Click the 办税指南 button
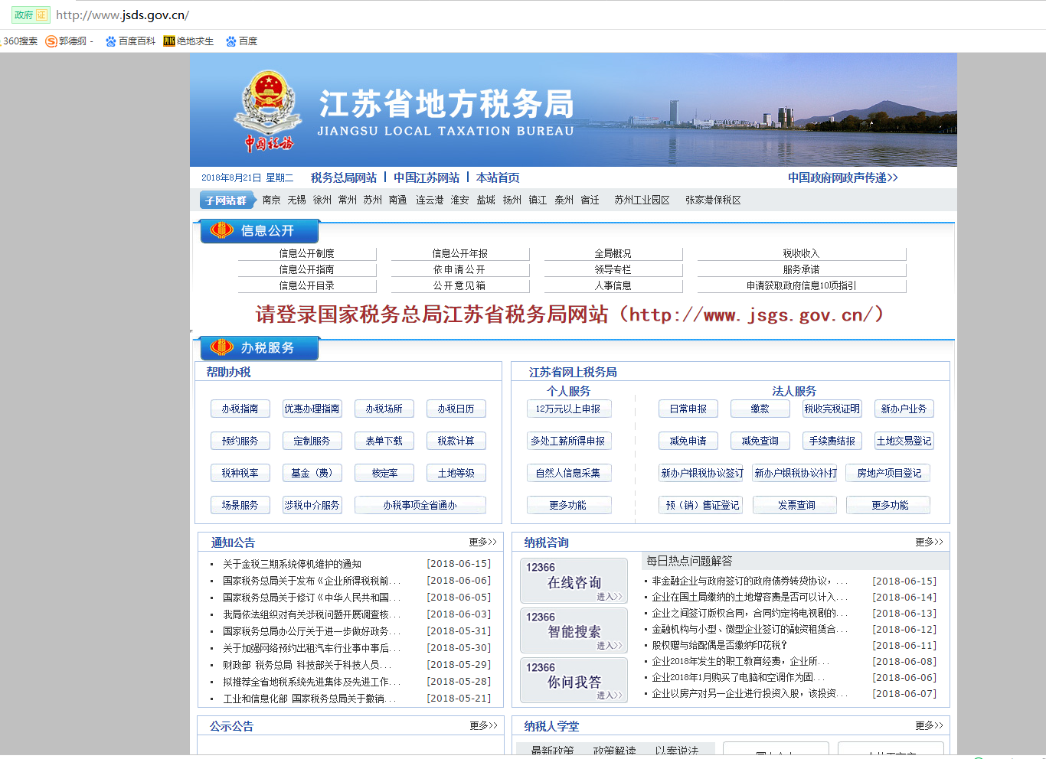 [240, 409]
